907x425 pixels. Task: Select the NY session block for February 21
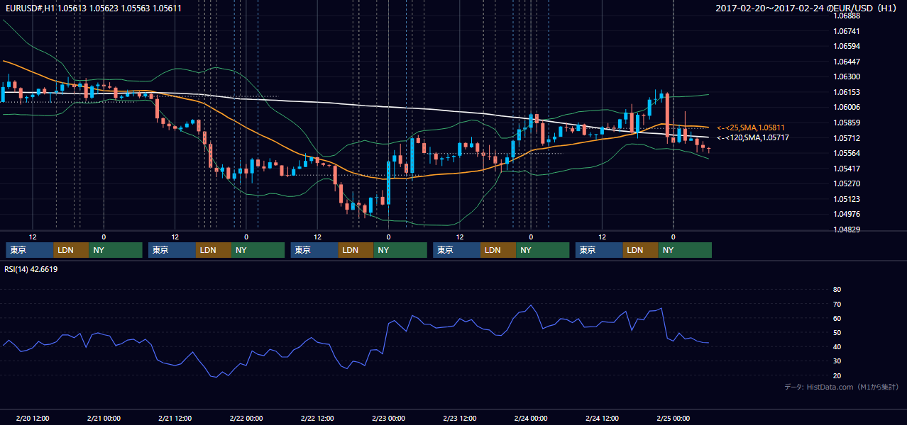258,250
